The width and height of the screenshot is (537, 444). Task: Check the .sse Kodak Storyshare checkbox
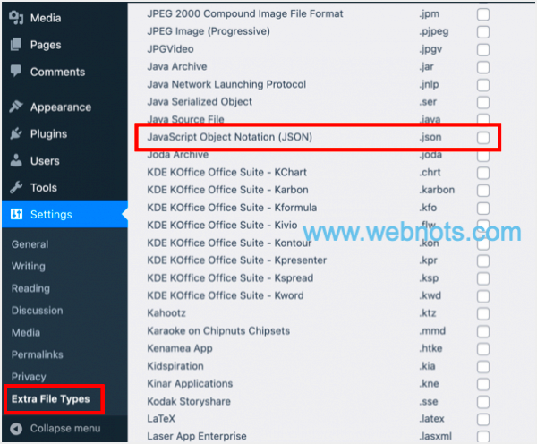tap(483, 402)
